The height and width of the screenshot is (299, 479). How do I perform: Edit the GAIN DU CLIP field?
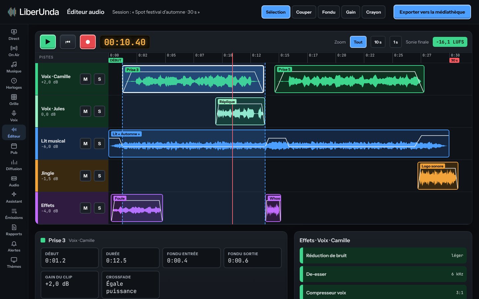tap(70, 285)
